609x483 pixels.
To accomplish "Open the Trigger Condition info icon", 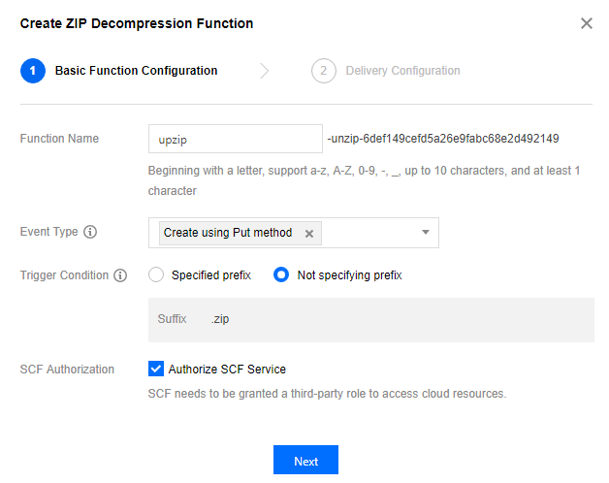I will 120,275.
